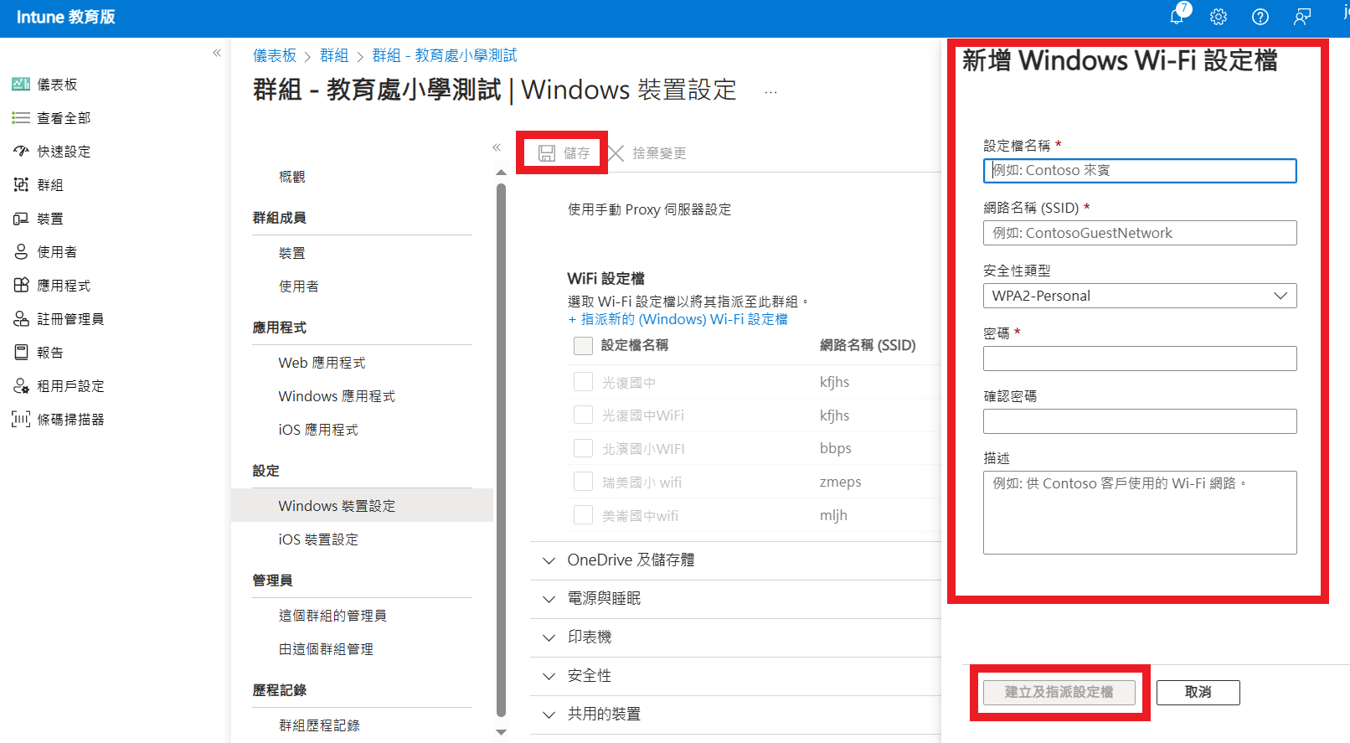This screenshot has width=1350, height=743.
Task: Collapse the left navigation with chevron icon
Action: [217, 53]
